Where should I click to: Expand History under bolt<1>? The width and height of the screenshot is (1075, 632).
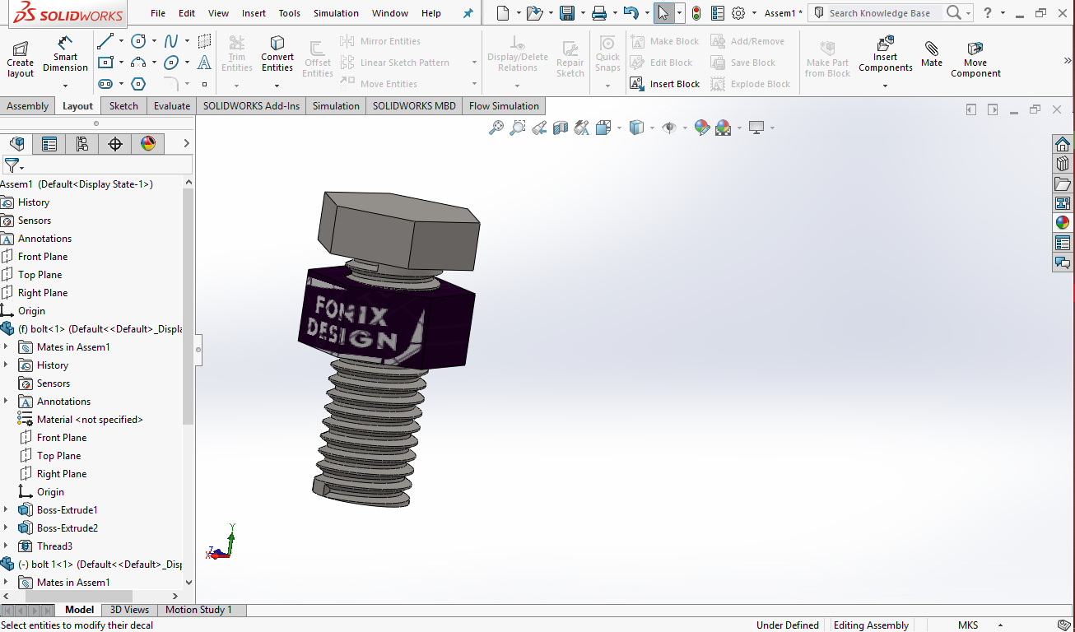click(6, 365)
